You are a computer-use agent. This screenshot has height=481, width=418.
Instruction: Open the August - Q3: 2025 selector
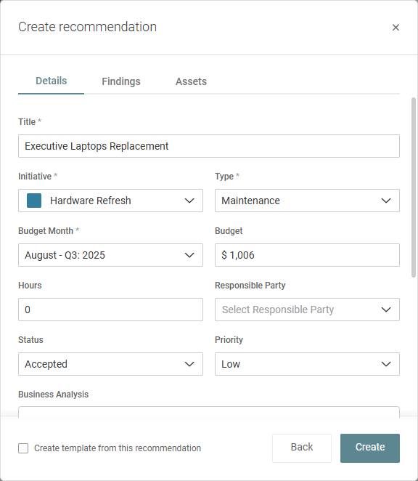[x=110, y=255]
